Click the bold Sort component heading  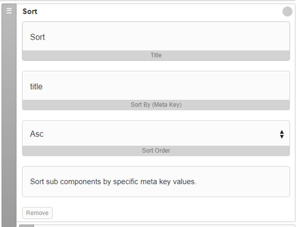coord(30,11)
